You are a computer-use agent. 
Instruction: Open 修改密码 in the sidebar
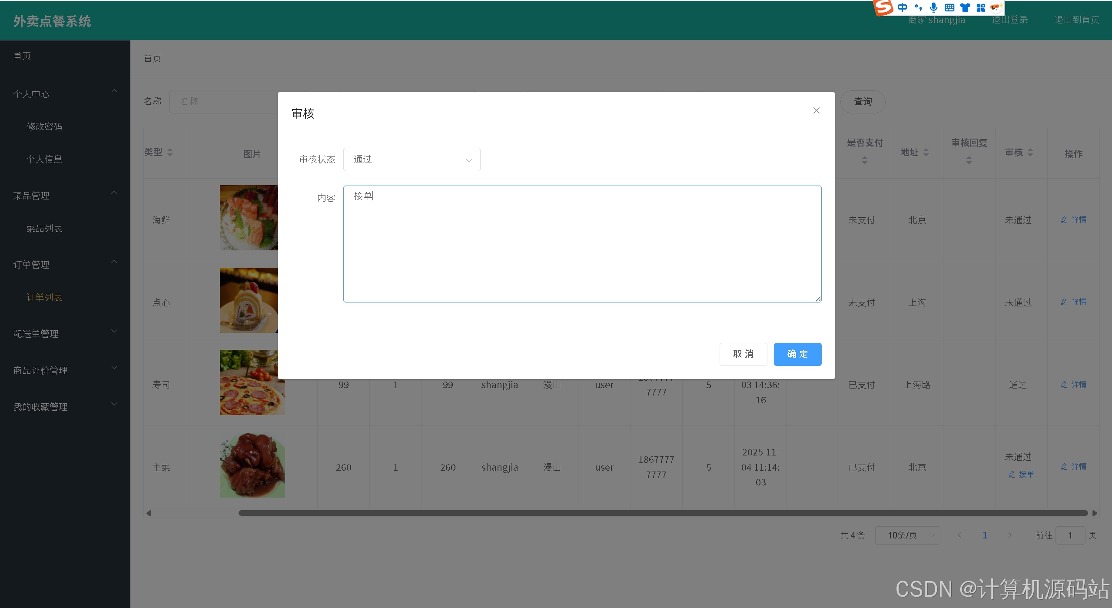point(44,126)
